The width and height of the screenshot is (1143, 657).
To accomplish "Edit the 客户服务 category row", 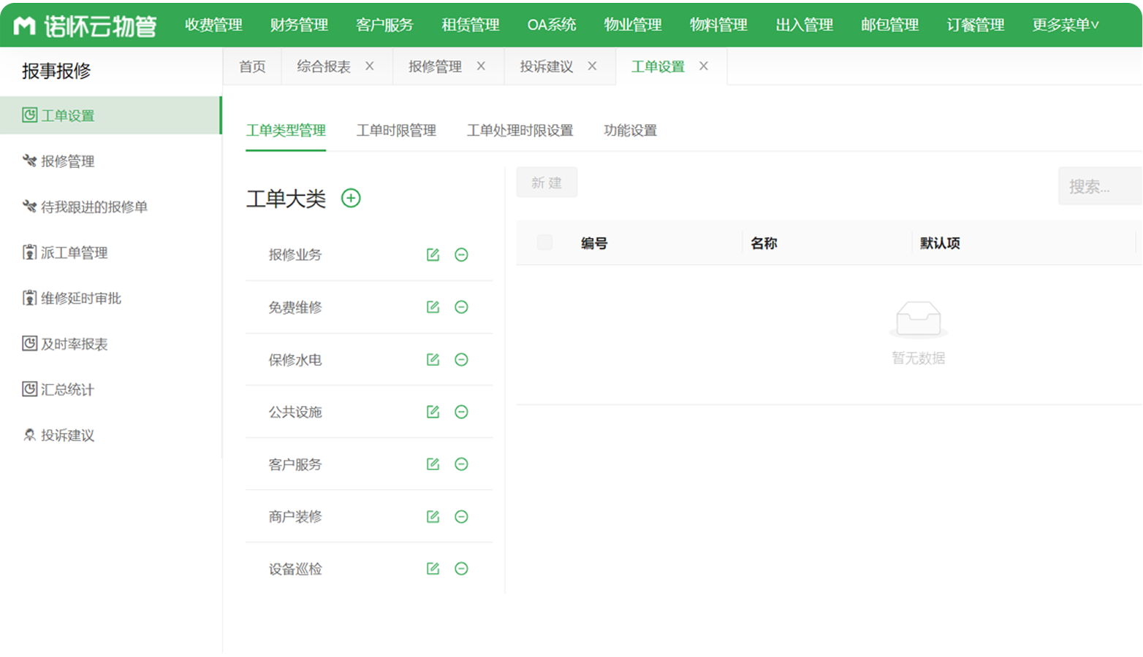I will tap(433, 464).
